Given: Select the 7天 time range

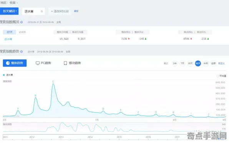Looking at the screenshot, I should coord(183,63).
